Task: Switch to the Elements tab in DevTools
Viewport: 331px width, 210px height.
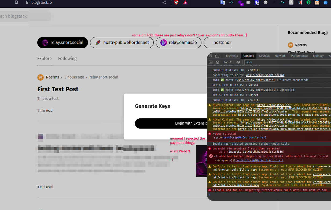Action: point(232,56)
